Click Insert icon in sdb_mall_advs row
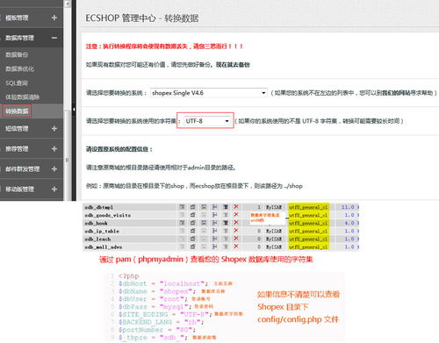Screen dimensions: 439x343 (x=214, y=247)
